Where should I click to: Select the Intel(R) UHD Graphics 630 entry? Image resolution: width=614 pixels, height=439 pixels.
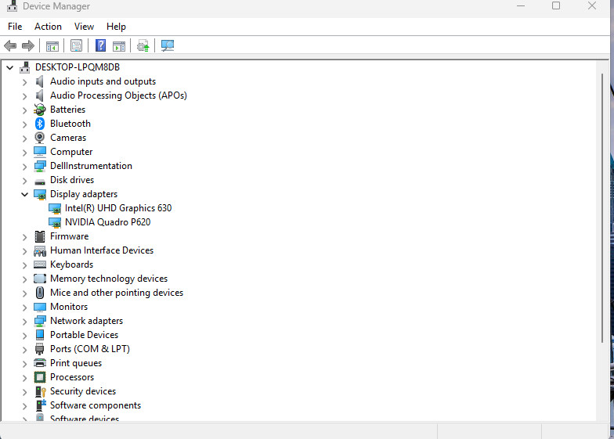118,208
